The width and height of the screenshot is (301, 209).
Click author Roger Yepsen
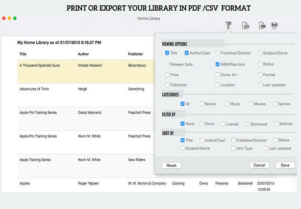pos(88,184)
